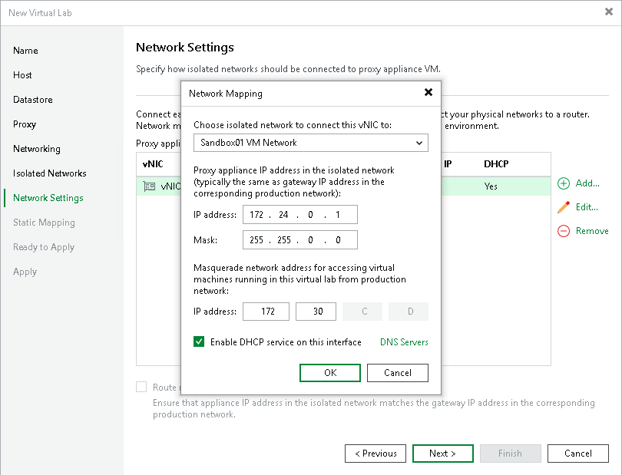Click the Remove link label
Viewport: 622px width, 475px height.
pos(592,231)
